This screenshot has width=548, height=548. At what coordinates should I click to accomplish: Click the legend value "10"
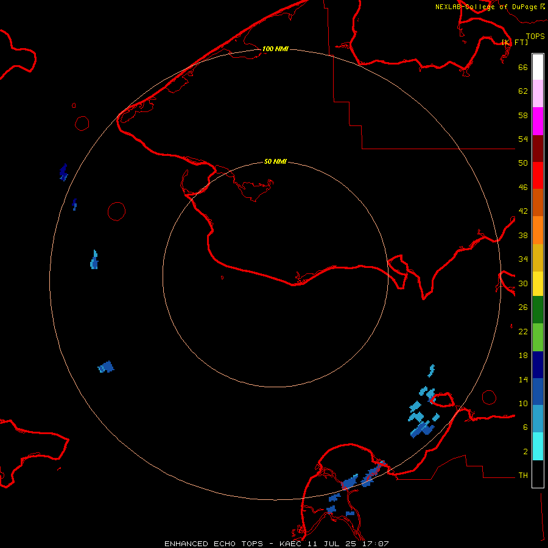click(523, 404)
